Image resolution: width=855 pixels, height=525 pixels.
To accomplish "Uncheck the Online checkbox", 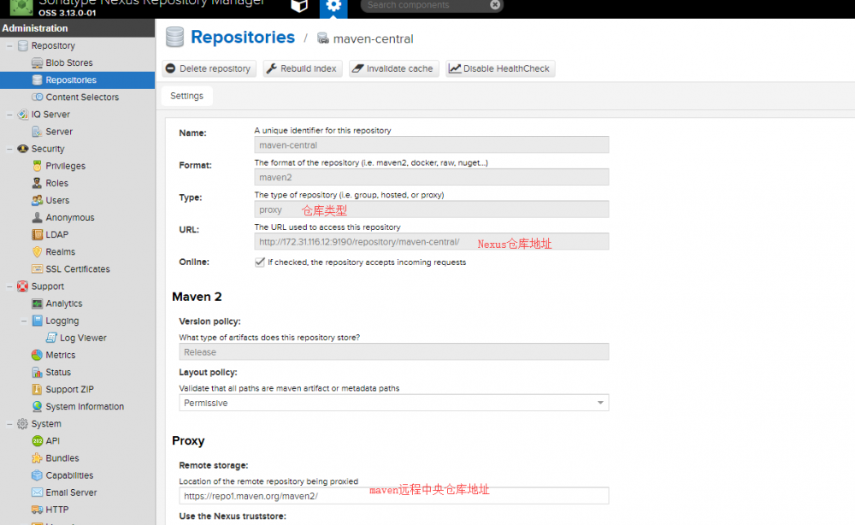I will point(258,262).
